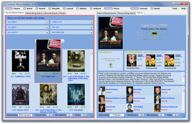Click the yellow IMDb badge
Viewport: 192px width, 124px height.
click(x=154, y=33)
